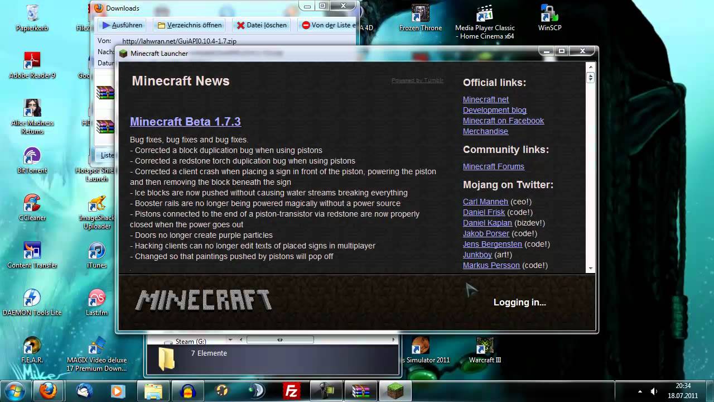Screen dimensions: 714x402
Task: Close the Minecraft Launcher window
Action: pyautogui.click(x=583, y=51)
